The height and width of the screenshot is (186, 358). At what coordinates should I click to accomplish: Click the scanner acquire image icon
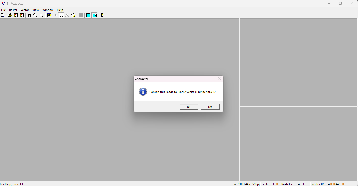tap(2, 15)
